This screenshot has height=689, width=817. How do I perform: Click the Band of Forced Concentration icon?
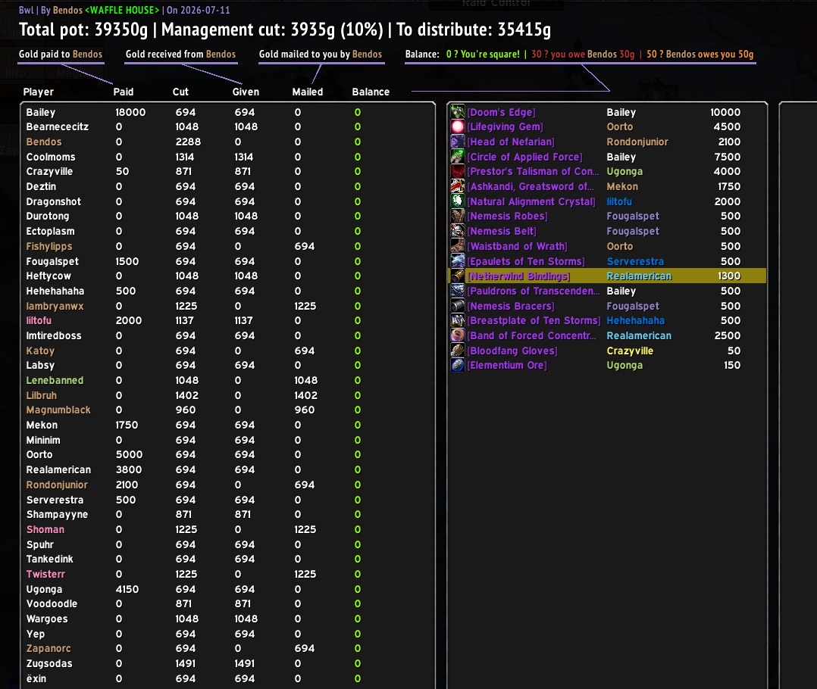(x=458, y=335)
